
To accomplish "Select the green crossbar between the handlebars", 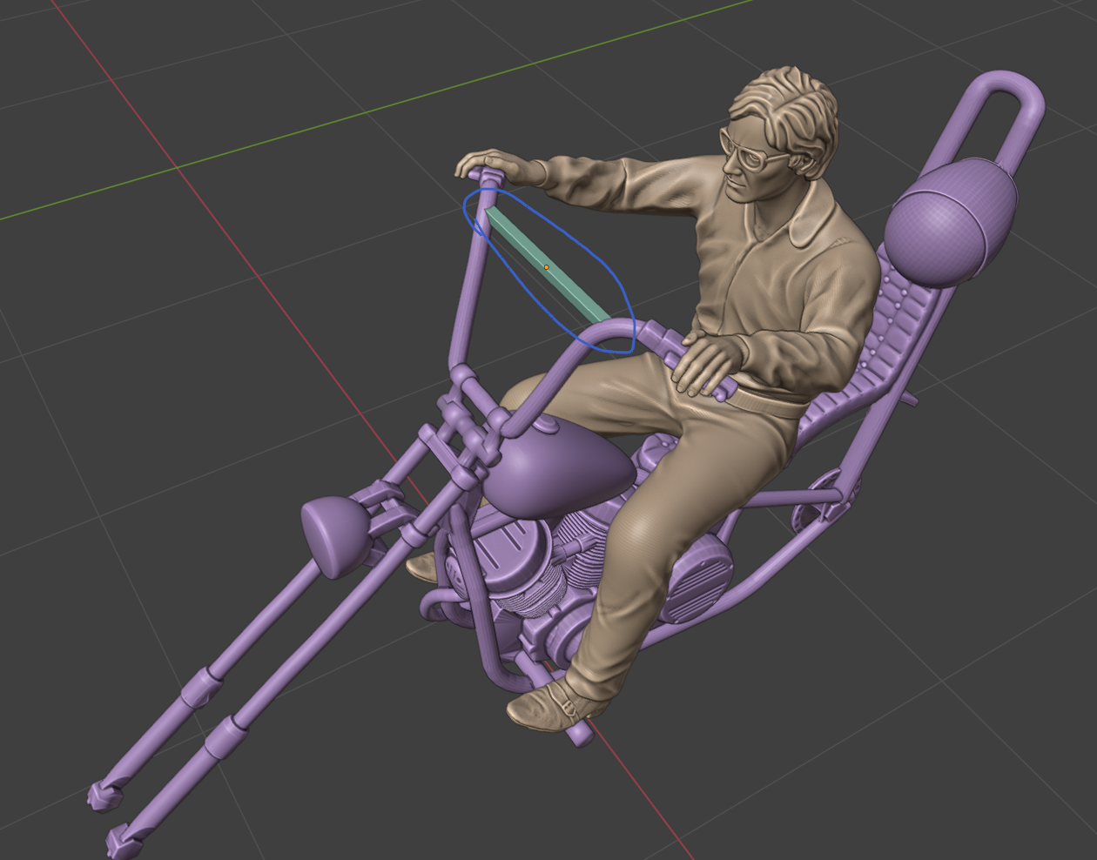I will (546, 266).
